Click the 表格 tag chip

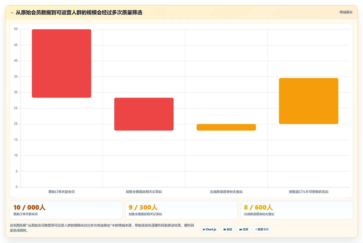click(x=228, y=229)
